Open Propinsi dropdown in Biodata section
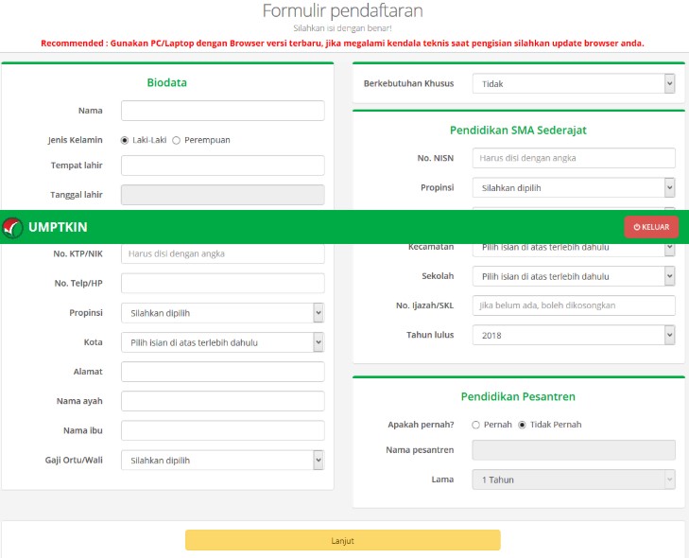This screenshot has height=558, width=689. pyautogui.click(x=223, y=313)
